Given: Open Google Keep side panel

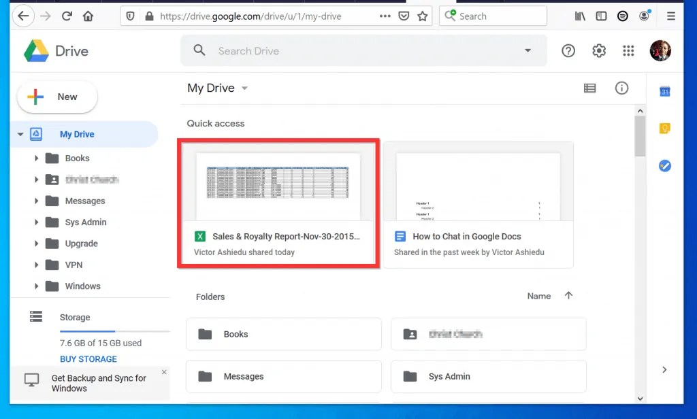Looking at the screenshot, I should (x=664, y=128).
